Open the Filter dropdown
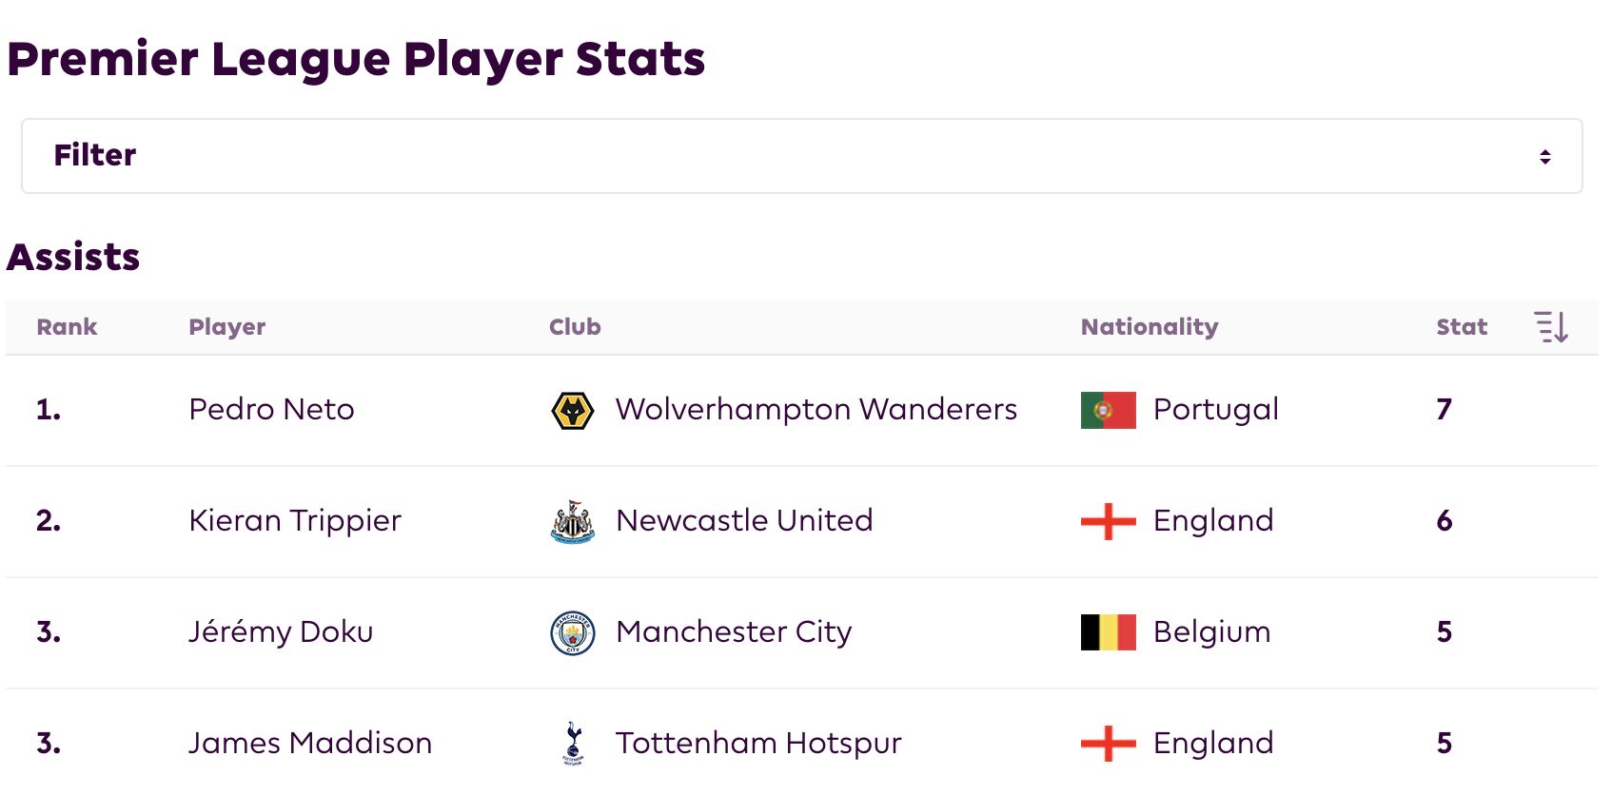This screenshot has height=795, width=1612. (801, 156)
